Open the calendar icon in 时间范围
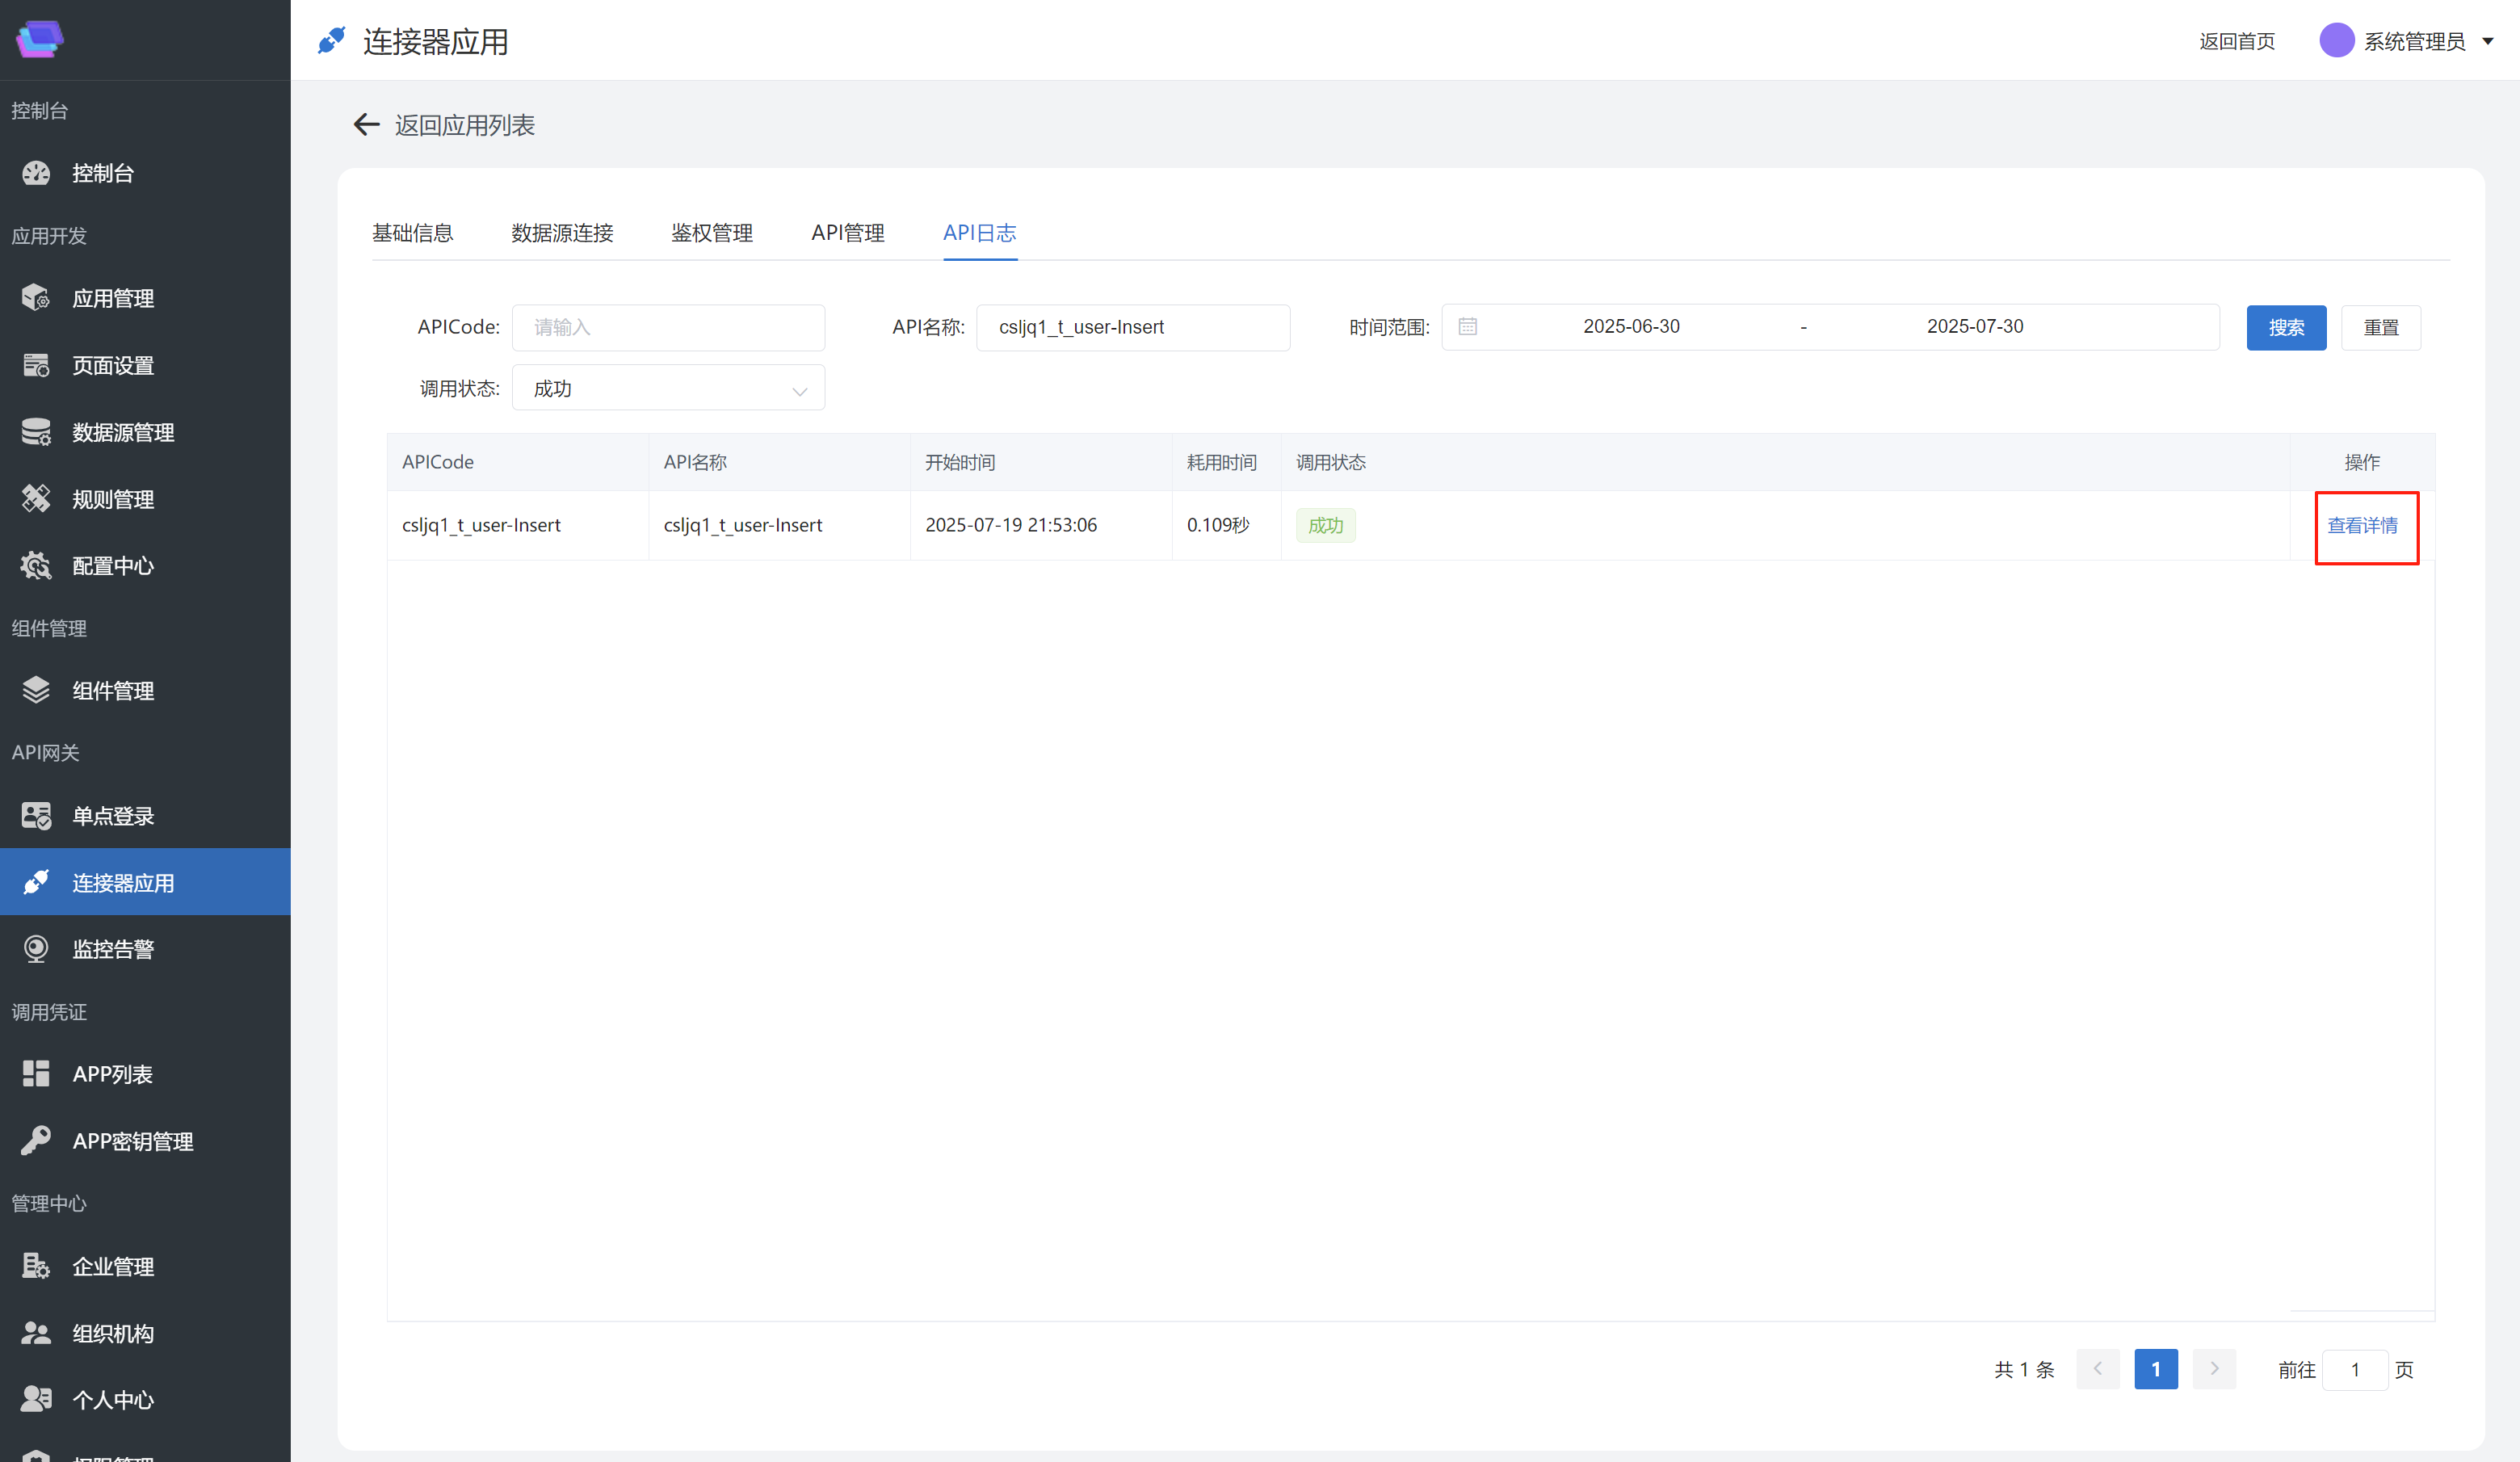The height and width of the screenshot is (1462, 2520). [x=1467, y=327]
